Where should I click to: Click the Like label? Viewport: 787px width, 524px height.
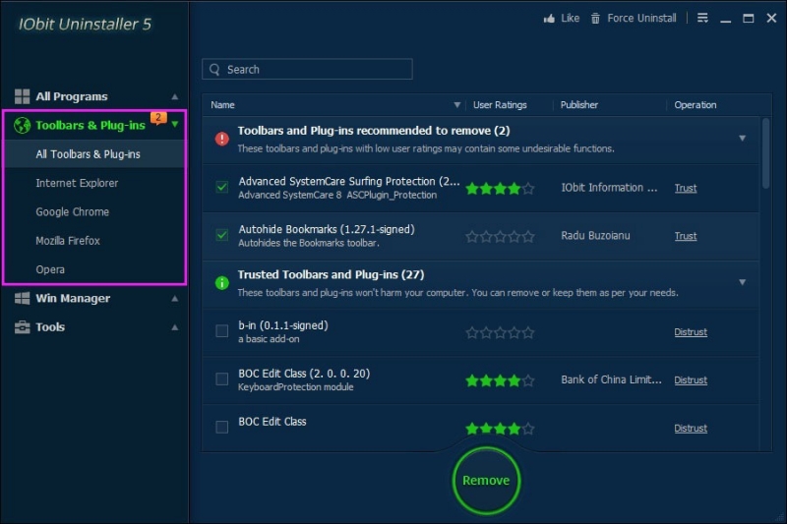pos(570,19)
